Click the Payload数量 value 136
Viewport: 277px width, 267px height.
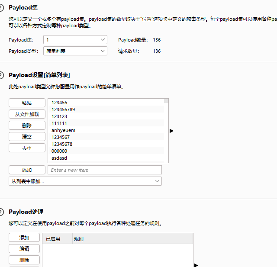pyautogui.click(x=157, y=40)
